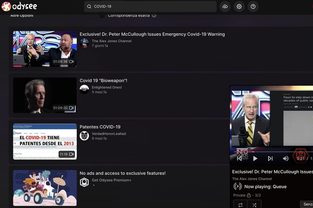Open the Covid 19 Bioweapon thumbnail

(x=45, y=95)
